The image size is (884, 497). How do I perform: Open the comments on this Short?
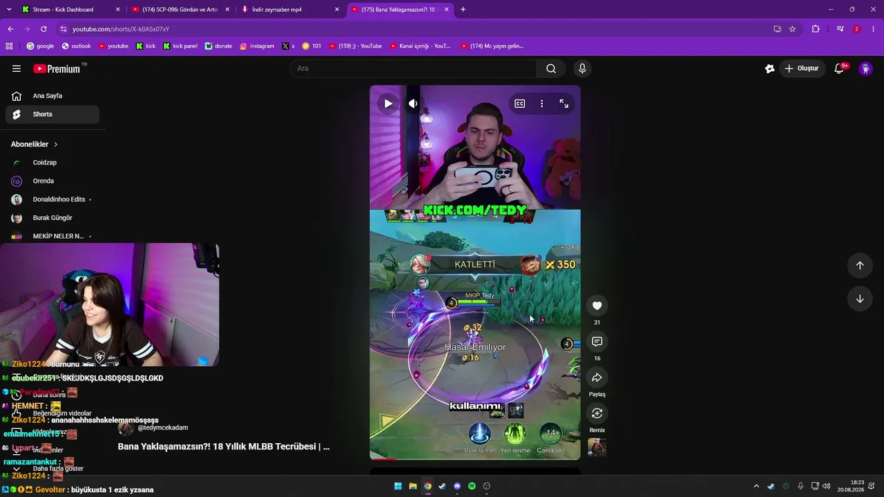(x=597, y=342)
